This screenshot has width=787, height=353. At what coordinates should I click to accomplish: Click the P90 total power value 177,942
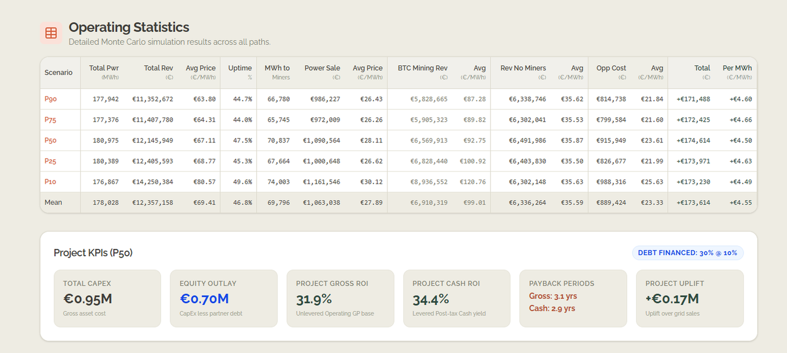click(x=106, y=99)
